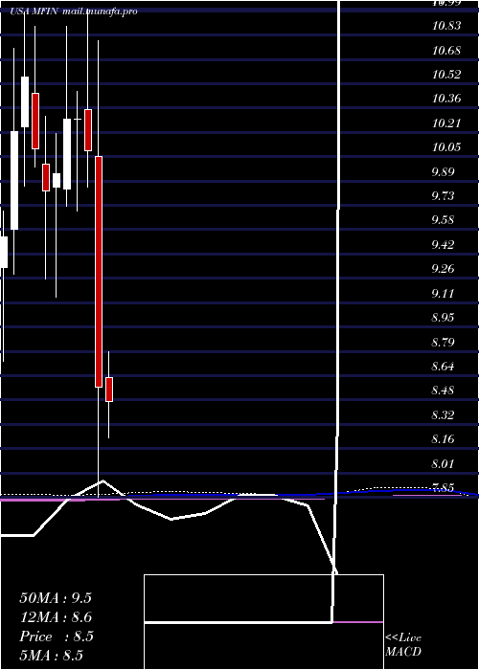Click the 'USA MFIN' chart title text
Image resolution: width=479 pixels, height=670 pixels.
[x=35, y=11]
